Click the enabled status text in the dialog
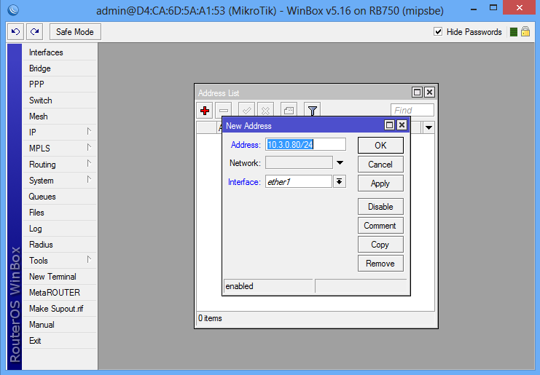540x375 pixels. pos(239,286)
